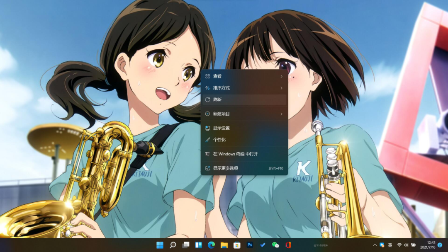The image size is (448, 252).
Task: Launch Photoshop from the taskbar
Action: pos(250,245)
